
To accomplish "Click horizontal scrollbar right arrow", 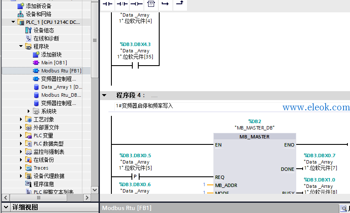I will point(87,197).
